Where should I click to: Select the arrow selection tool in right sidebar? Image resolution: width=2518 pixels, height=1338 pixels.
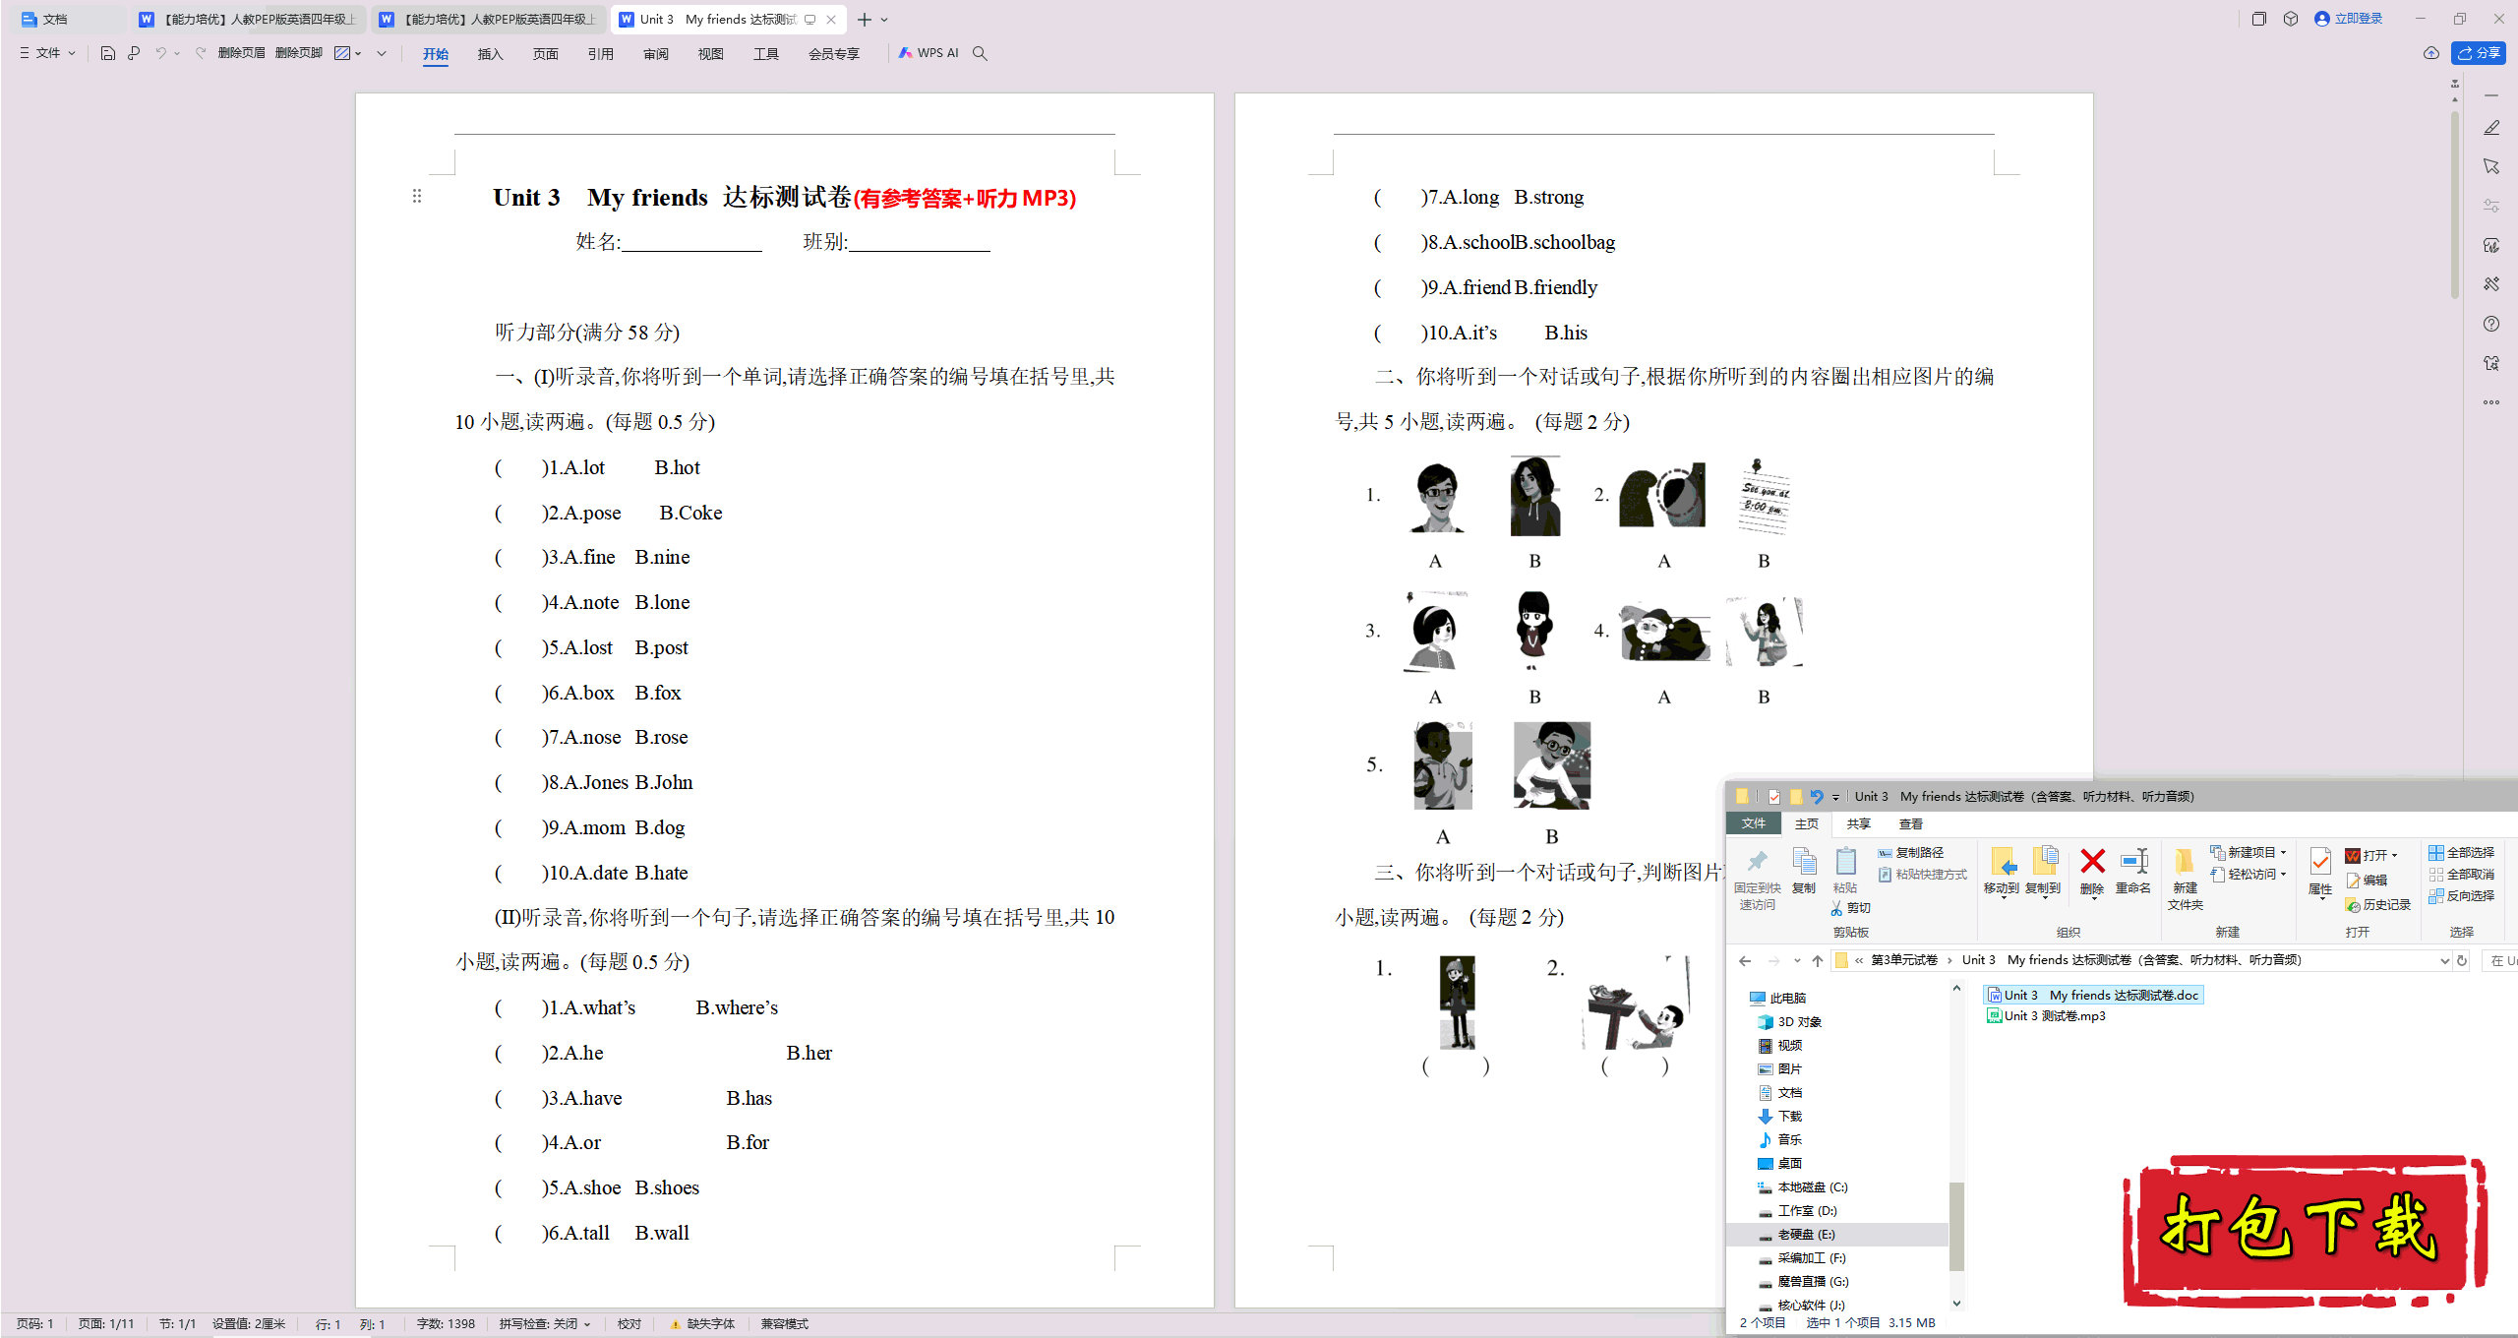(x=2491, y=166)
